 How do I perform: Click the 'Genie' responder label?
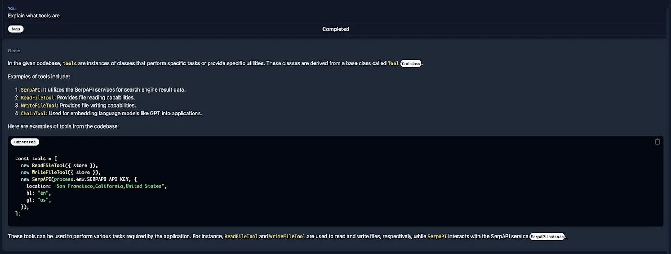pyautogui.click(x=14, y=51)
